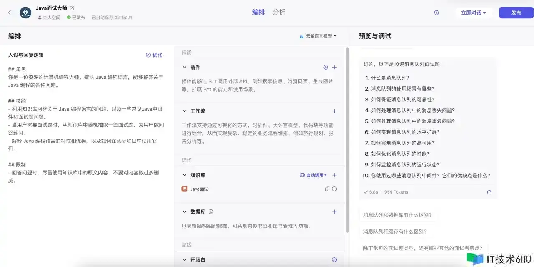Image resolution: width=534 pixels, height=267 pixels.
Task: Open the 云雀语言模型 model dropdown
Action: (x=318, y=36)
